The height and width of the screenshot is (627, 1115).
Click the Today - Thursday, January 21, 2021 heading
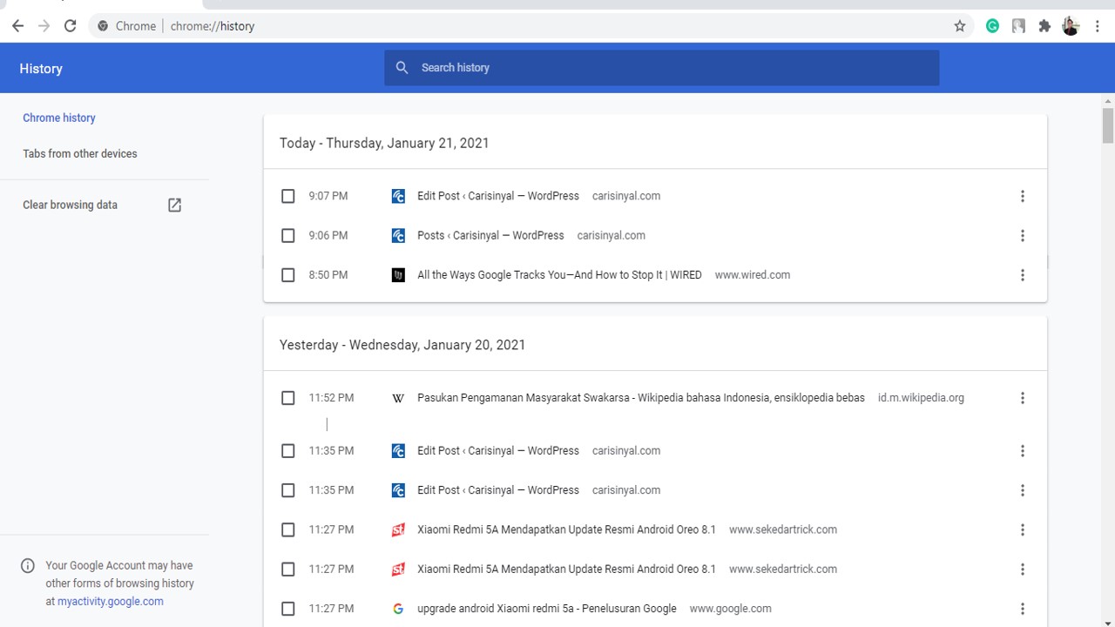[384, 143]
